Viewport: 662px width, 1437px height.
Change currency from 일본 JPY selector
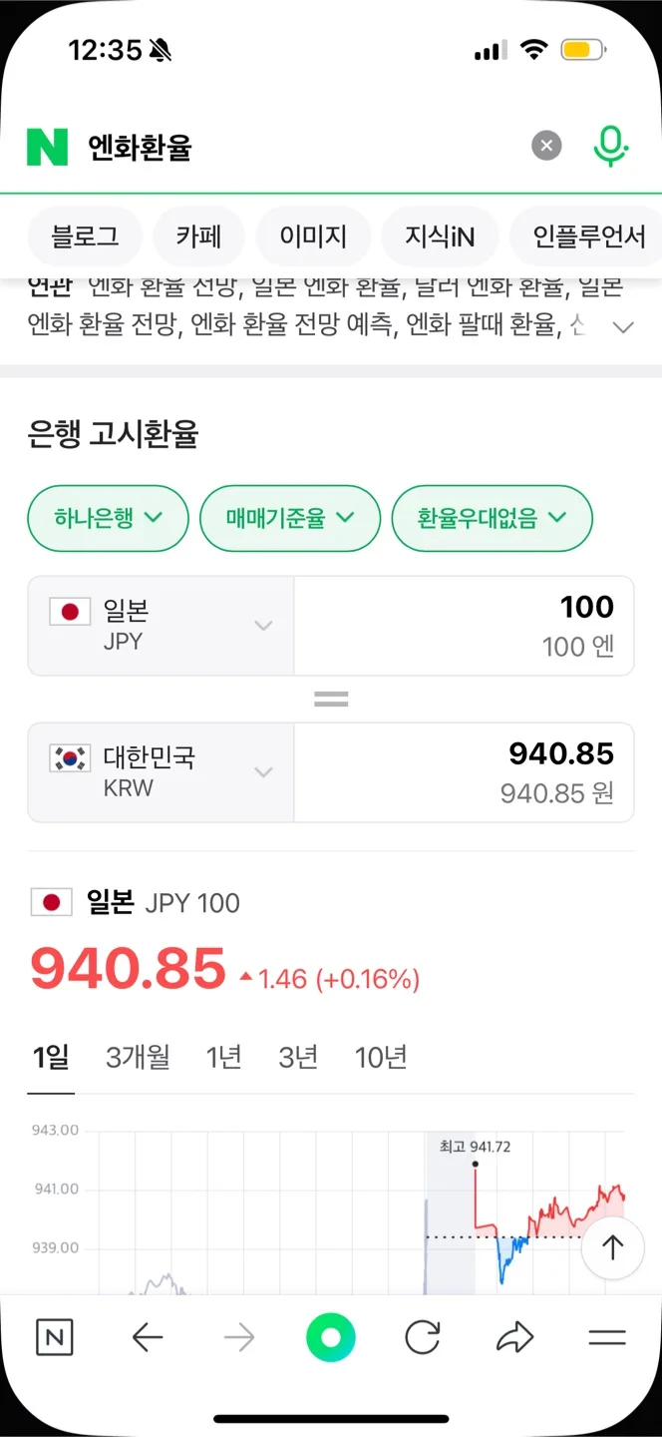click(x=161, y=626)
